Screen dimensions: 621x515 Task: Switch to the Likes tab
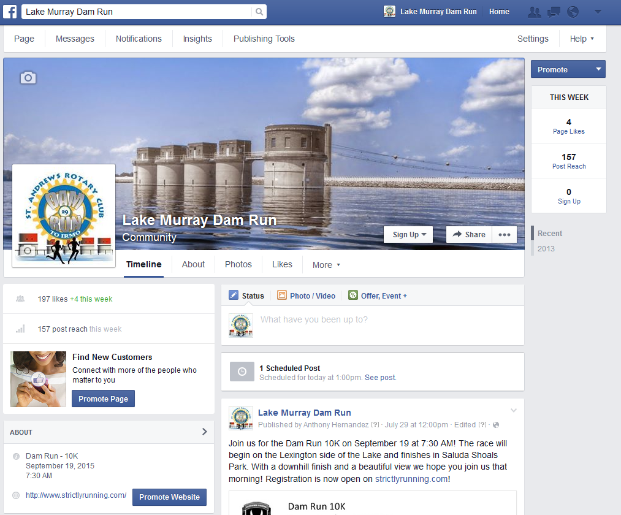282,264
